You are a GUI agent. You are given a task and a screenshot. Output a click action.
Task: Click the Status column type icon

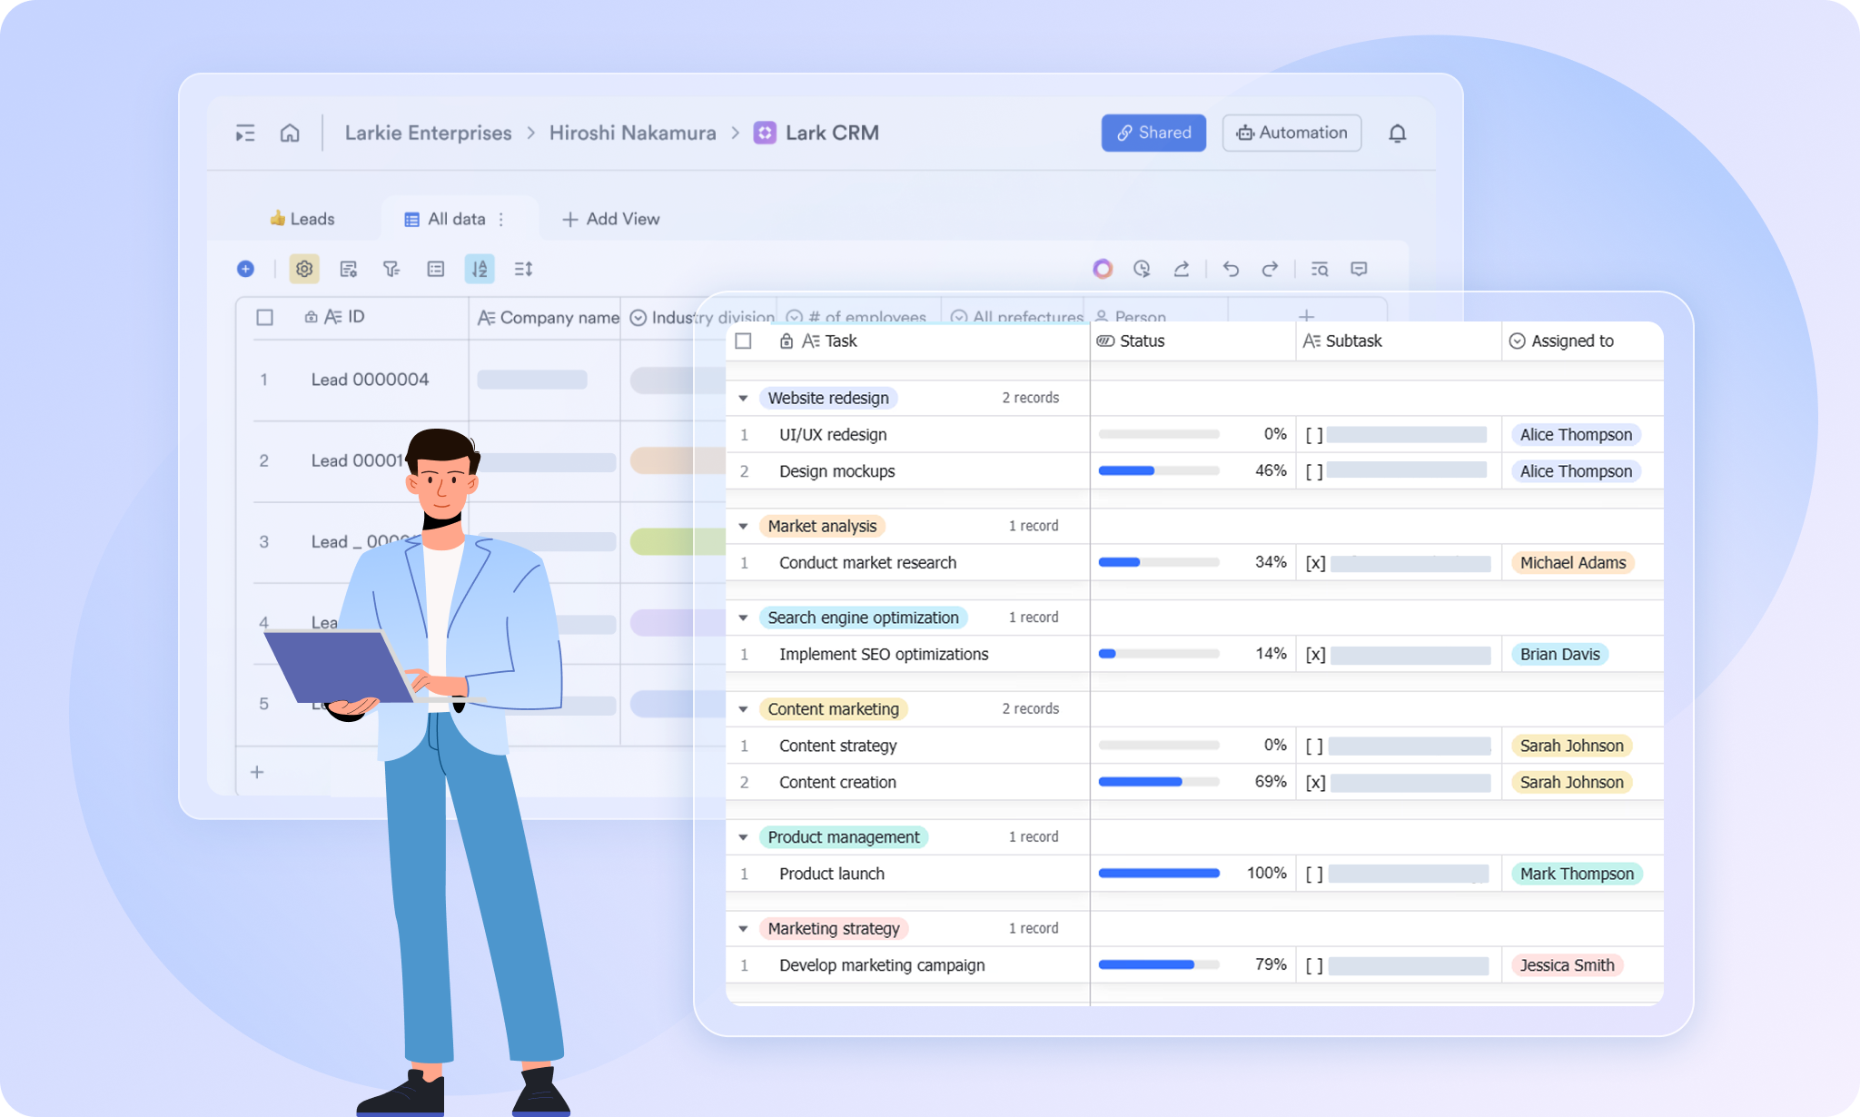(1106, 341)
